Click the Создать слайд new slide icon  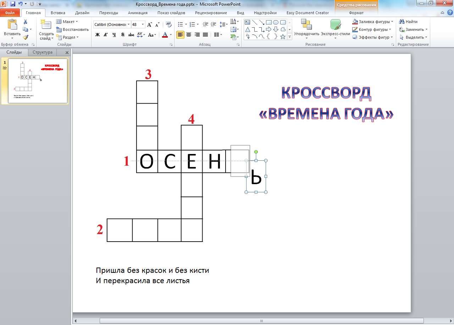46,30
